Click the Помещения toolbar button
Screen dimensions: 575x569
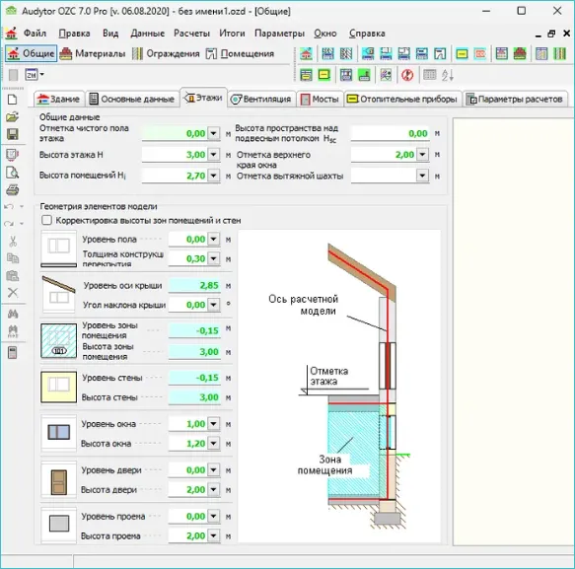[240, 53]
